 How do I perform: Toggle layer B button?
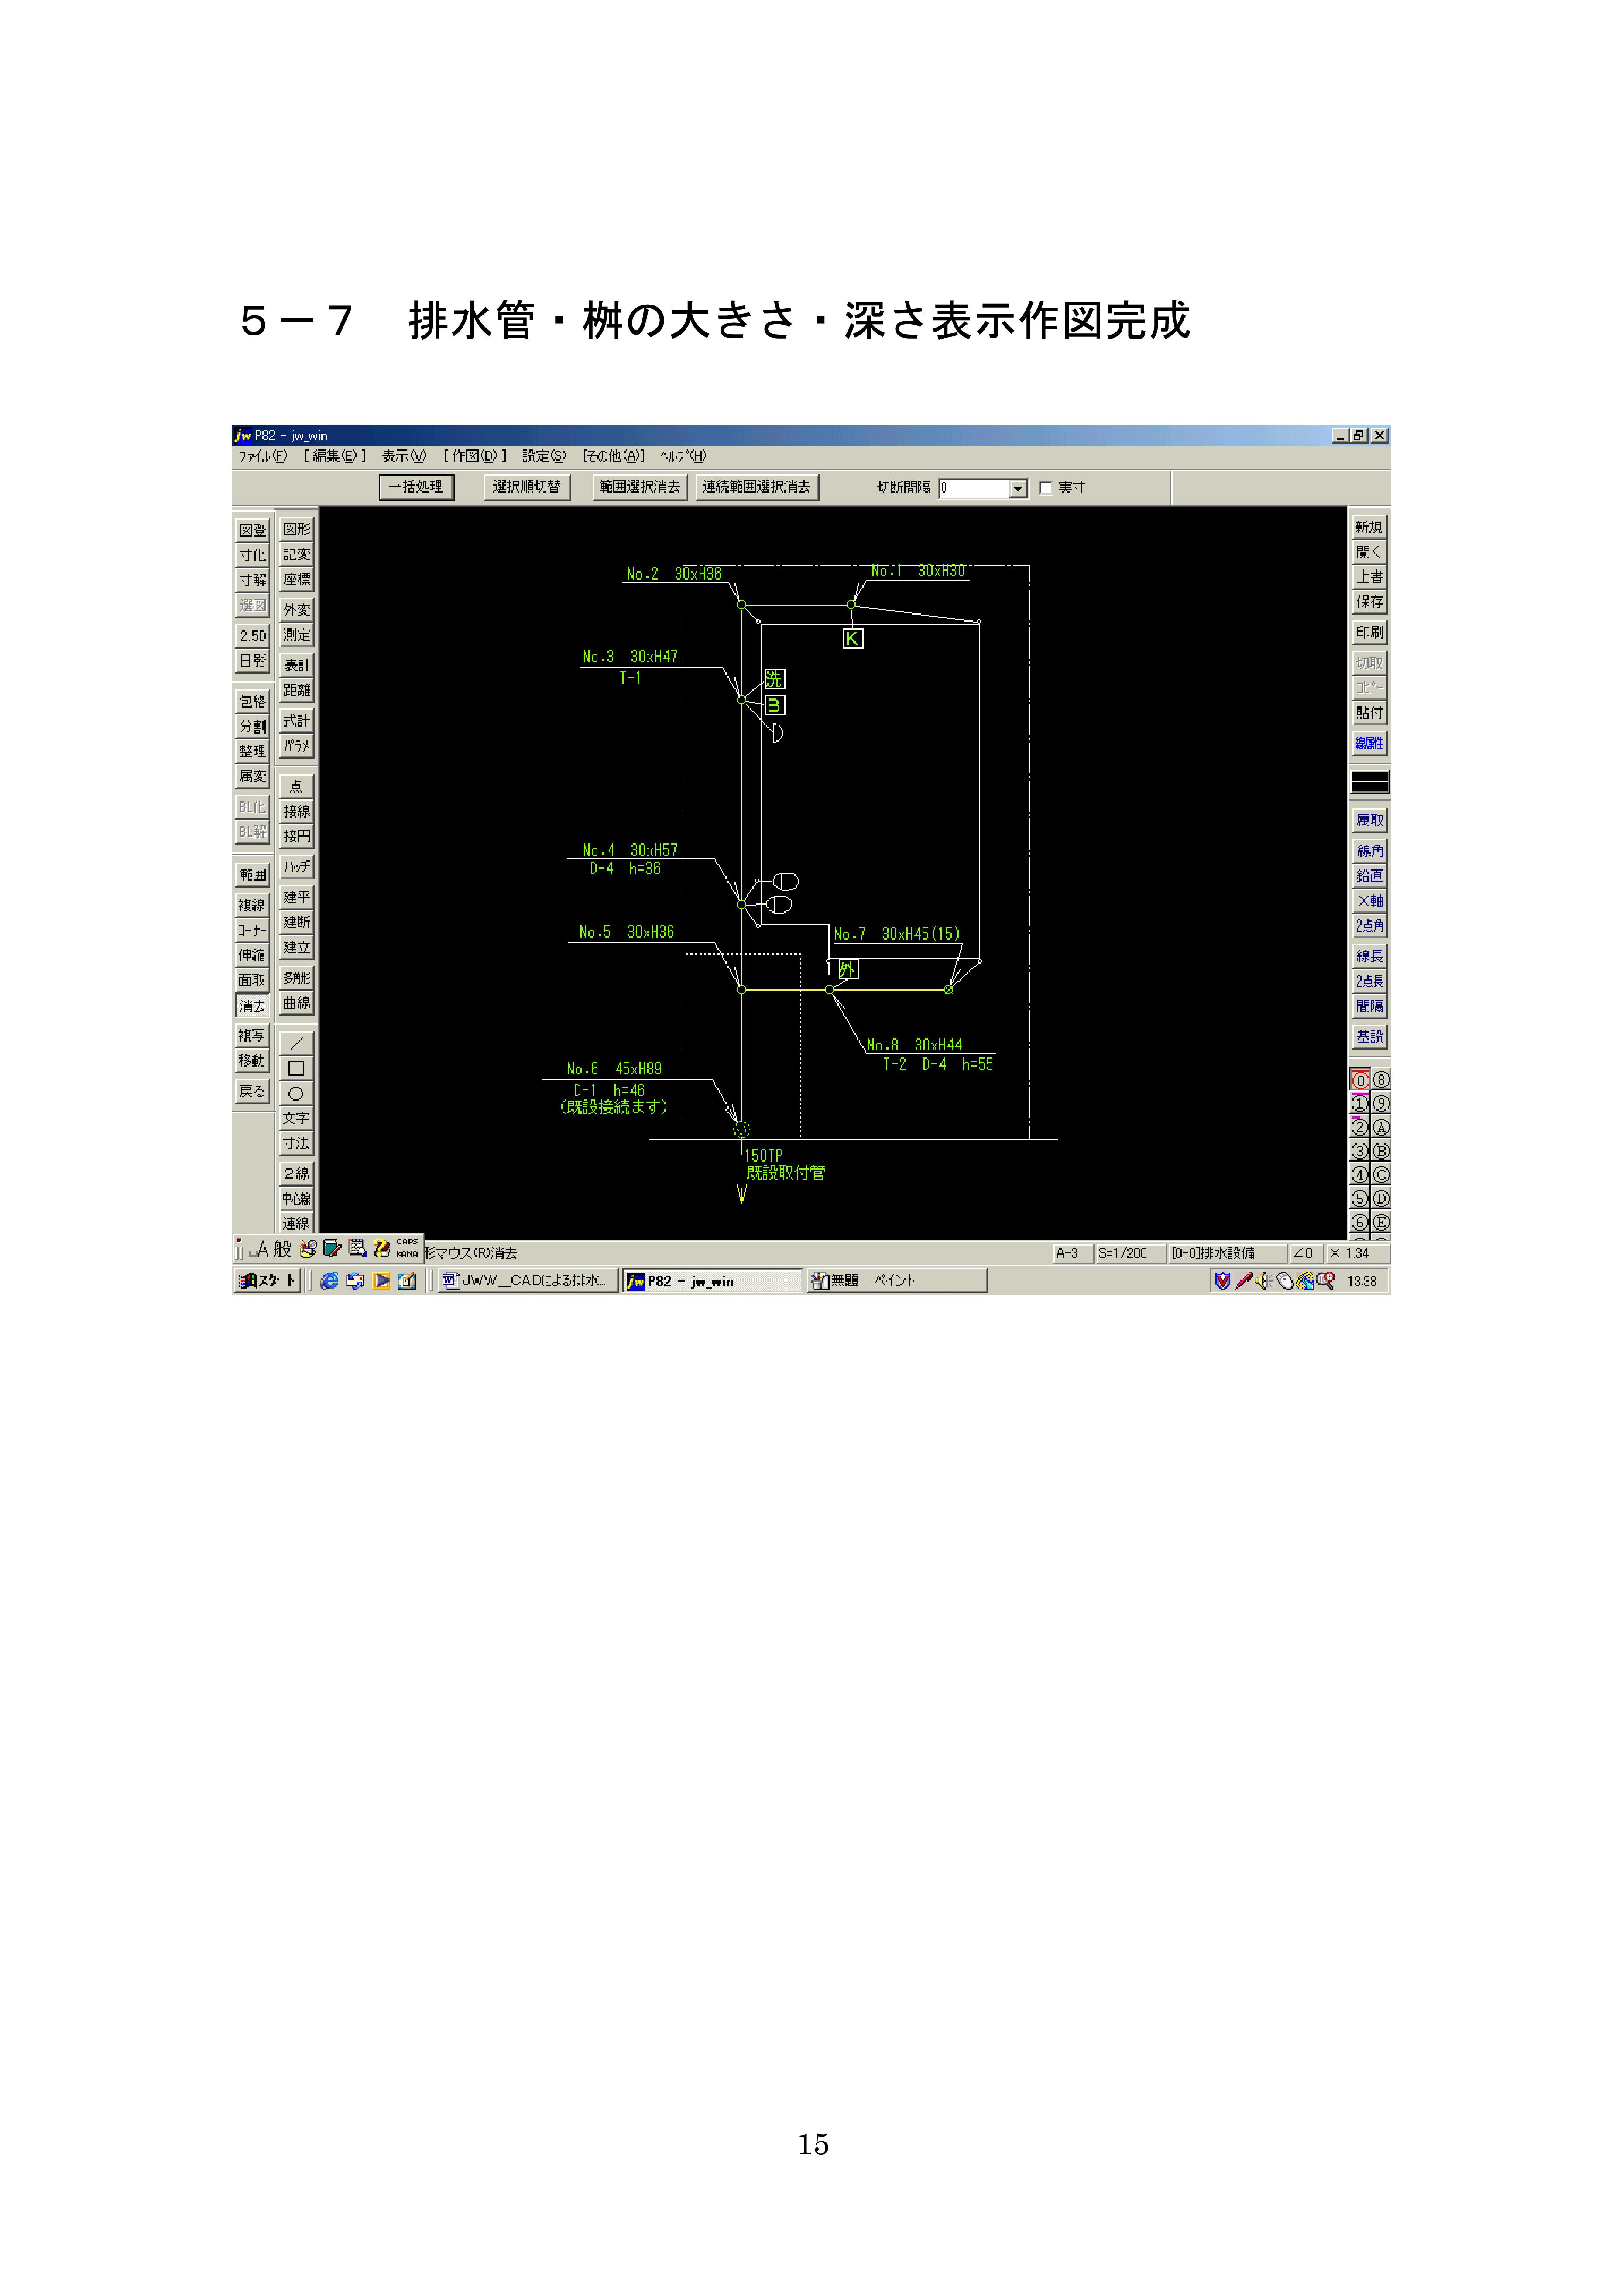click(x=1381, y=1151)
